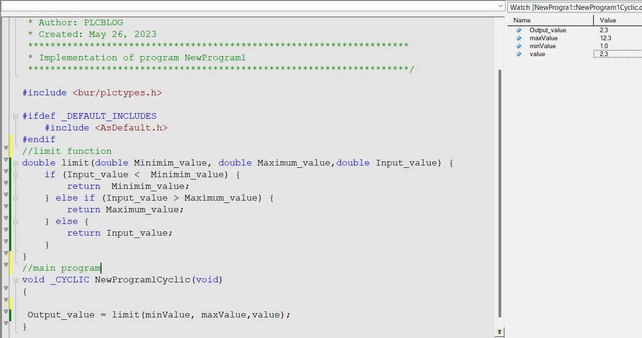Image resolution: width=642 pixels, height=338 pixels.
Task: Collapse the NewProgram1Cyclic function block
Action: click(15, 279)
